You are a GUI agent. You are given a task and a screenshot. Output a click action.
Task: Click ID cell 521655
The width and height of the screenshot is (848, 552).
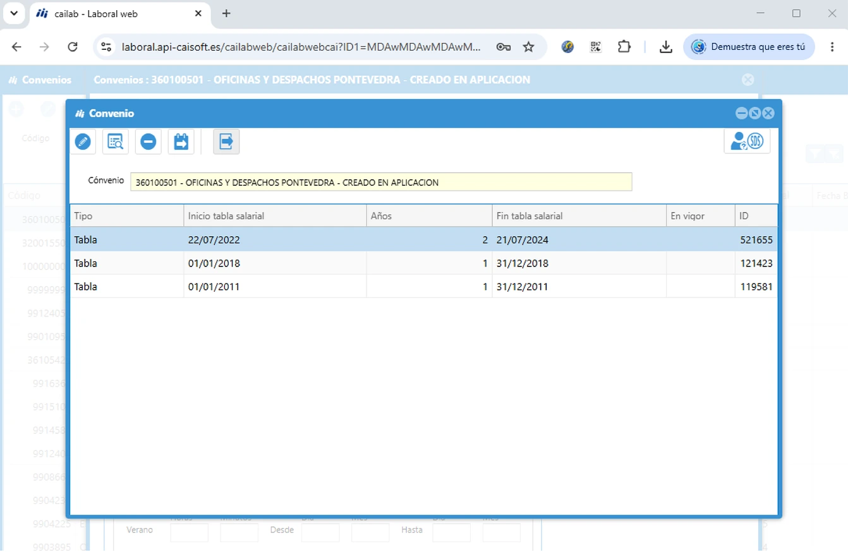(756, 240)
